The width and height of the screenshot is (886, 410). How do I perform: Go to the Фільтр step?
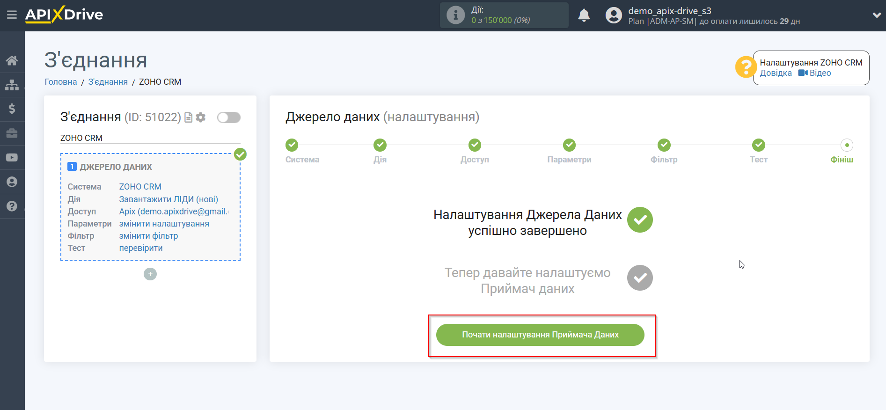(x=664, y=145)
